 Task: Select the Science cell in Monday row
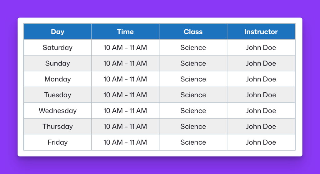click(193, 79)
